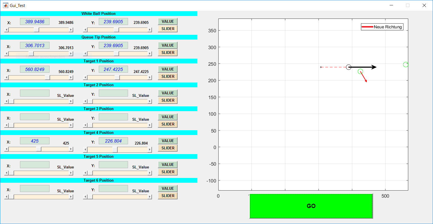Click right arrow of White Ball X slider
Screen dimensions: 433x224
coord(71,30)
